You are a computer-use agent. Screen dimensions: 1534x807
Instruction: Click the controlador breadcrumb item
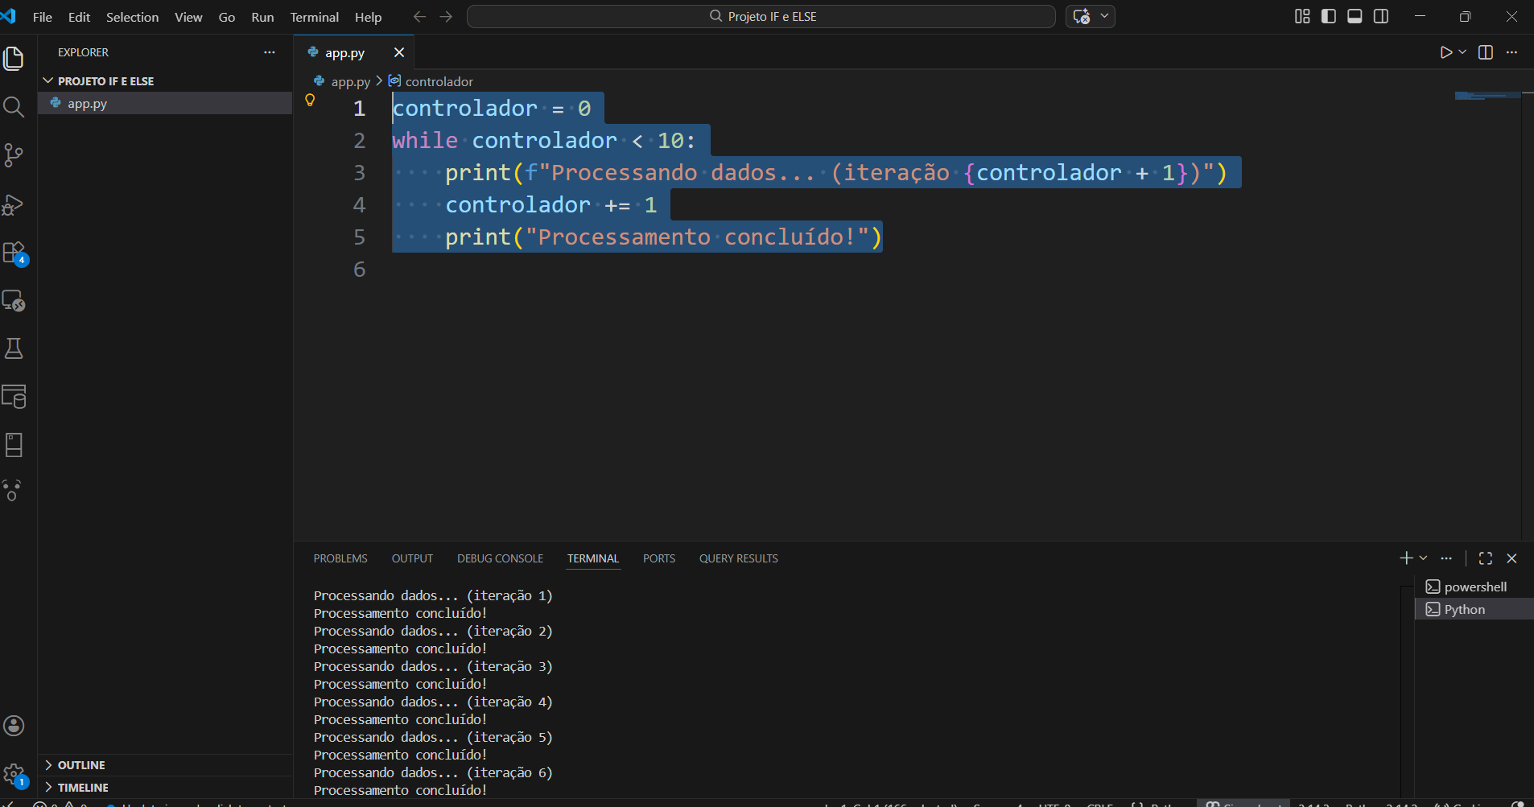439,81
